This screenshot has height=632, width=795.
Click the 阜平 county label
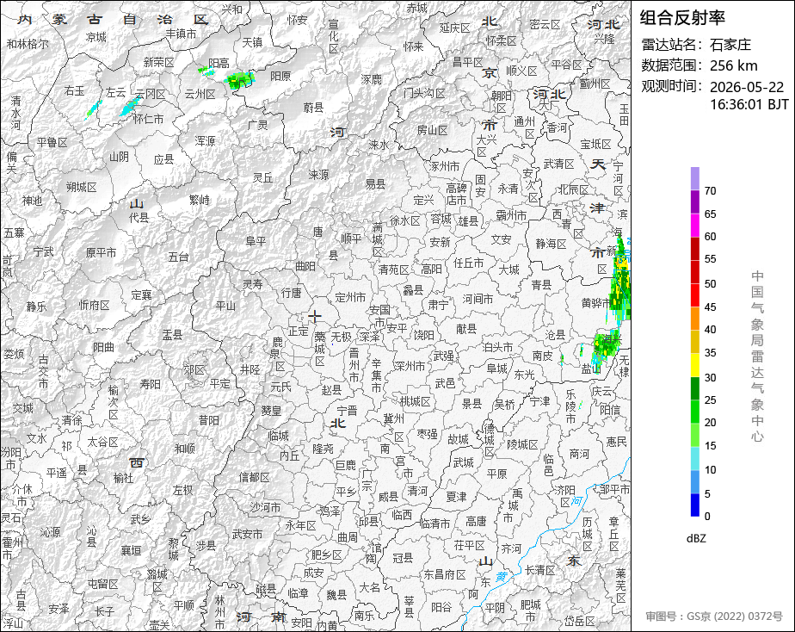pyautogui.click(x=256, y=241)
